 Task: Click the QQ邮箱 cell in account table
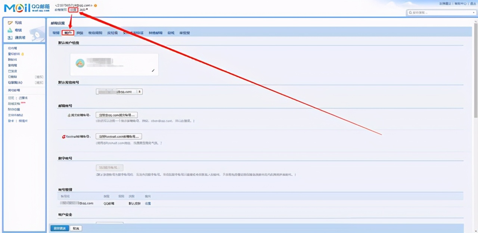[x=109, y=204]
